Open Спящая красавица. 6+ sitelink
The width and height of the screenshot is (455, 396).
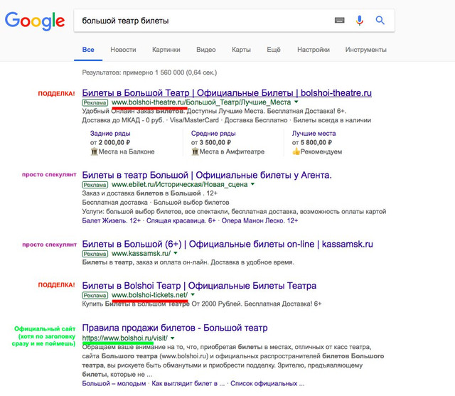point(181,220)
